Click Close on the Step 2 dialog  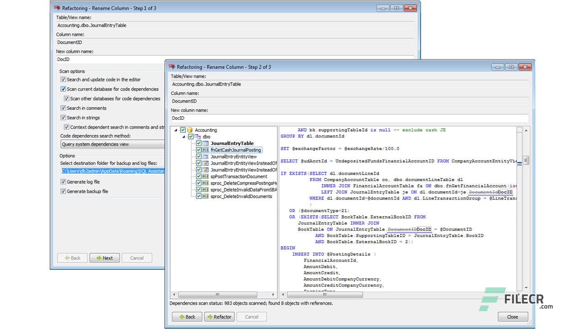tap(513, 317)
